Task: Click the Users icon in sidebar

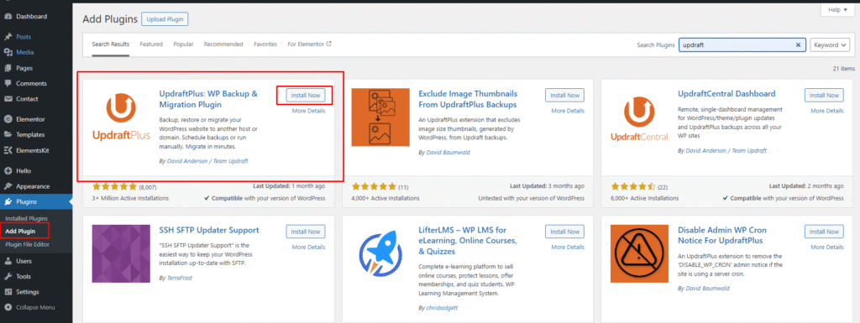Action: click(x=8, y=261)
